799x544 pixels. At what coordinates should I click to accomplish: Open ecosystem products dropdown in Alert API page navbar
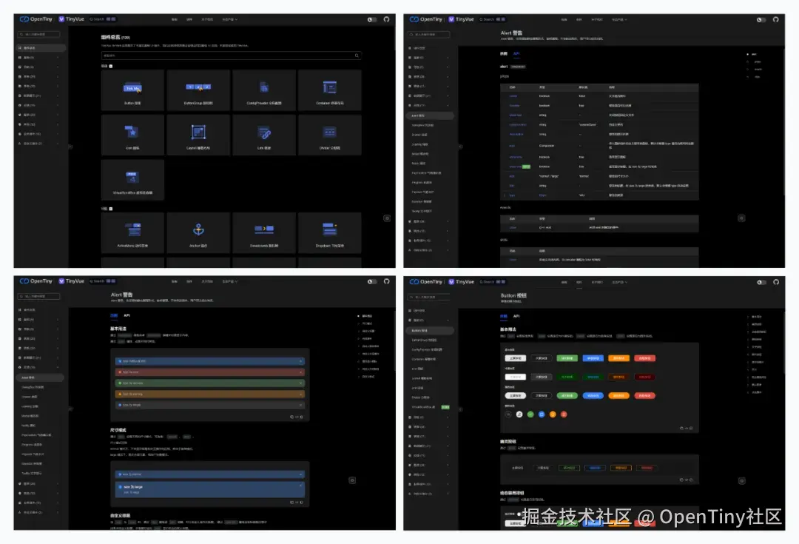click(x=620, y=19)
